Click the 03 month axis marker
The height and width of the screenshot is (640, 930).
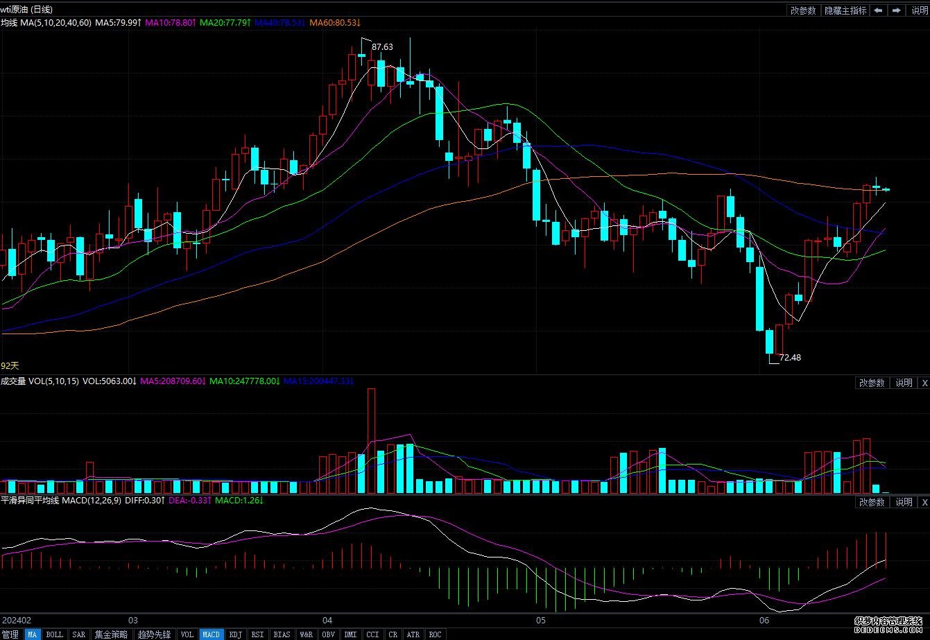pyautogui.click(x=134, y=620)
